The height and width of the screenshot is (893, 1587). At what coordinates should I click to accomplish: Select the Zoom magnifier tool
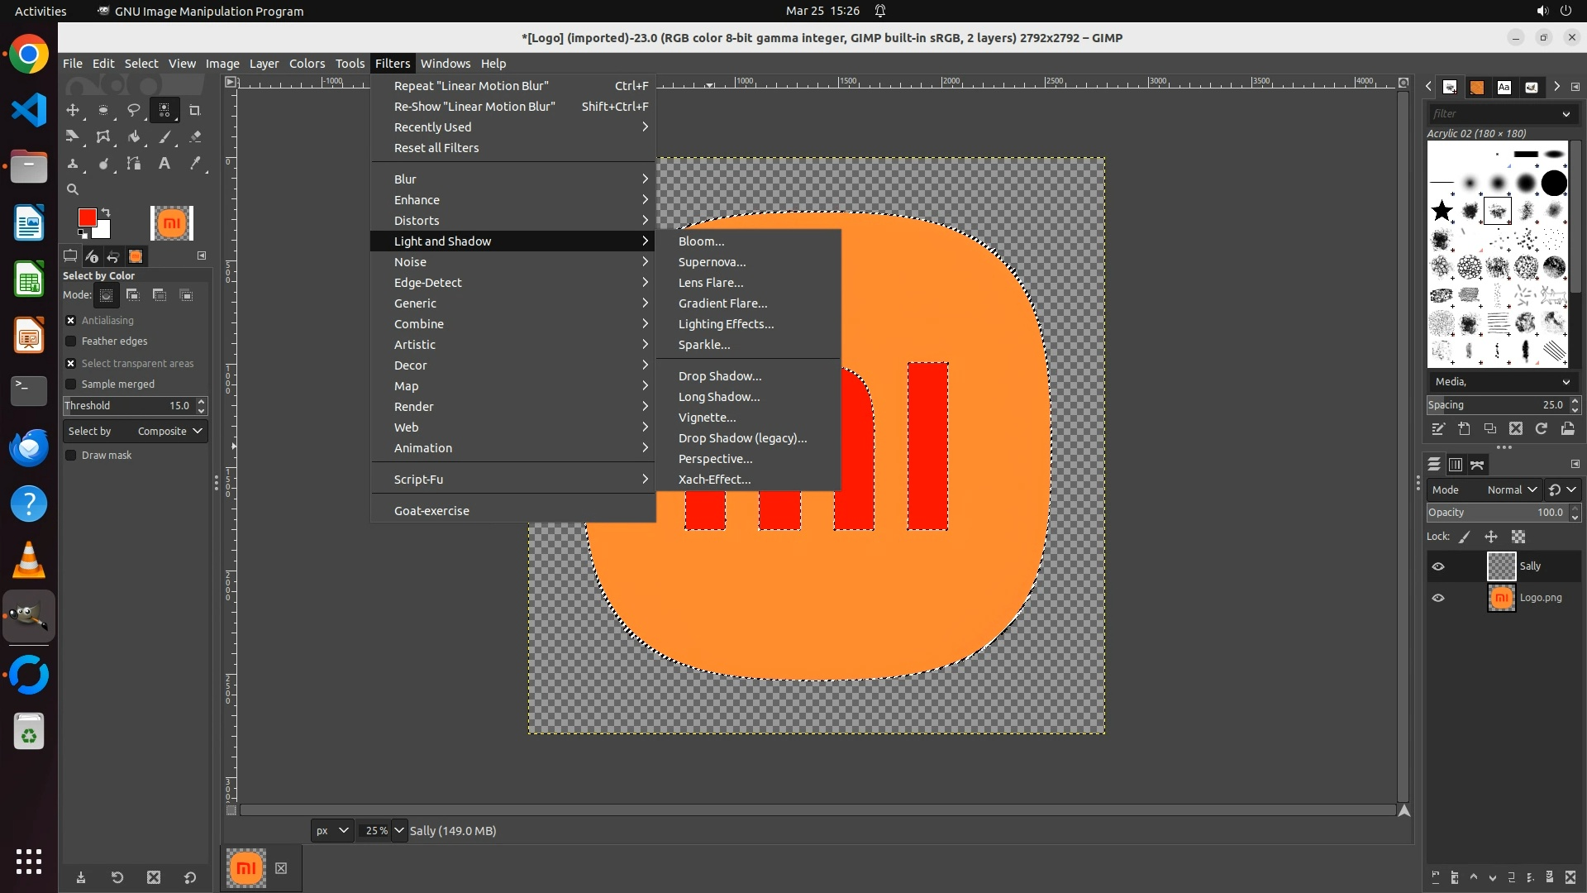tap(73, 189)
